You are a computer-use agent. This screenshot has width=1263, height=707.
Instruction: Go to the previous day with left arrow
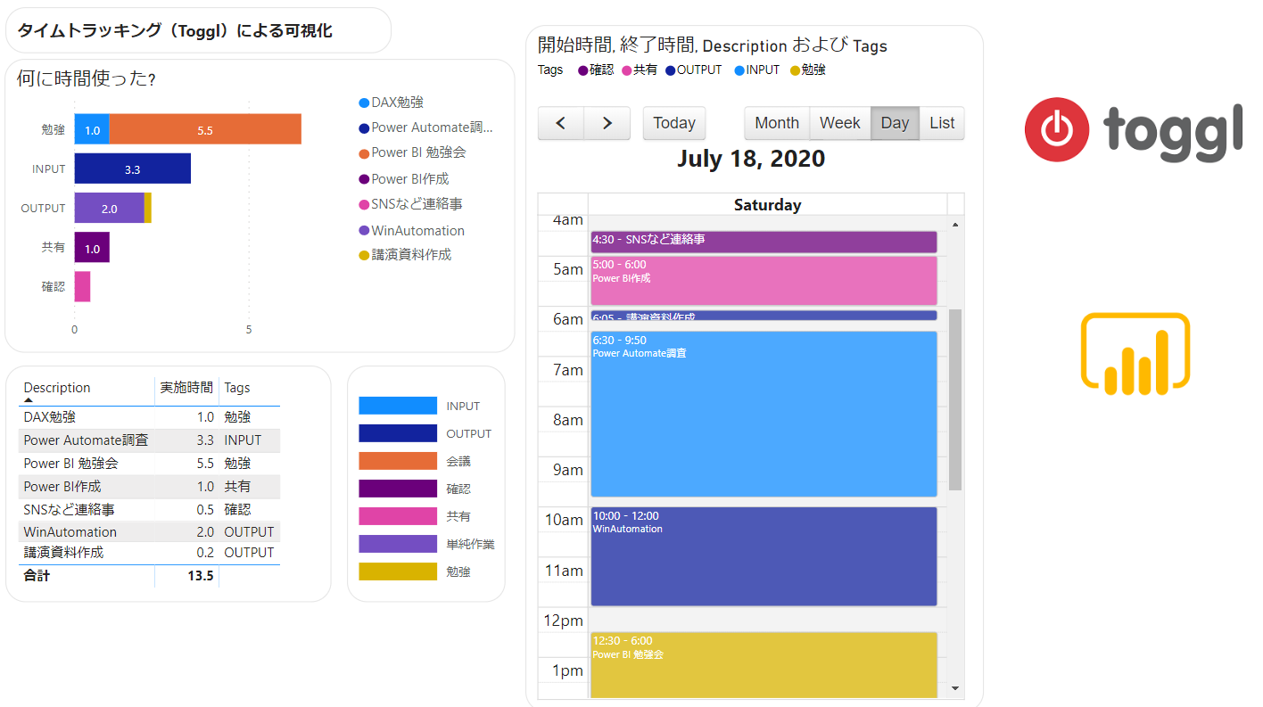561,123
